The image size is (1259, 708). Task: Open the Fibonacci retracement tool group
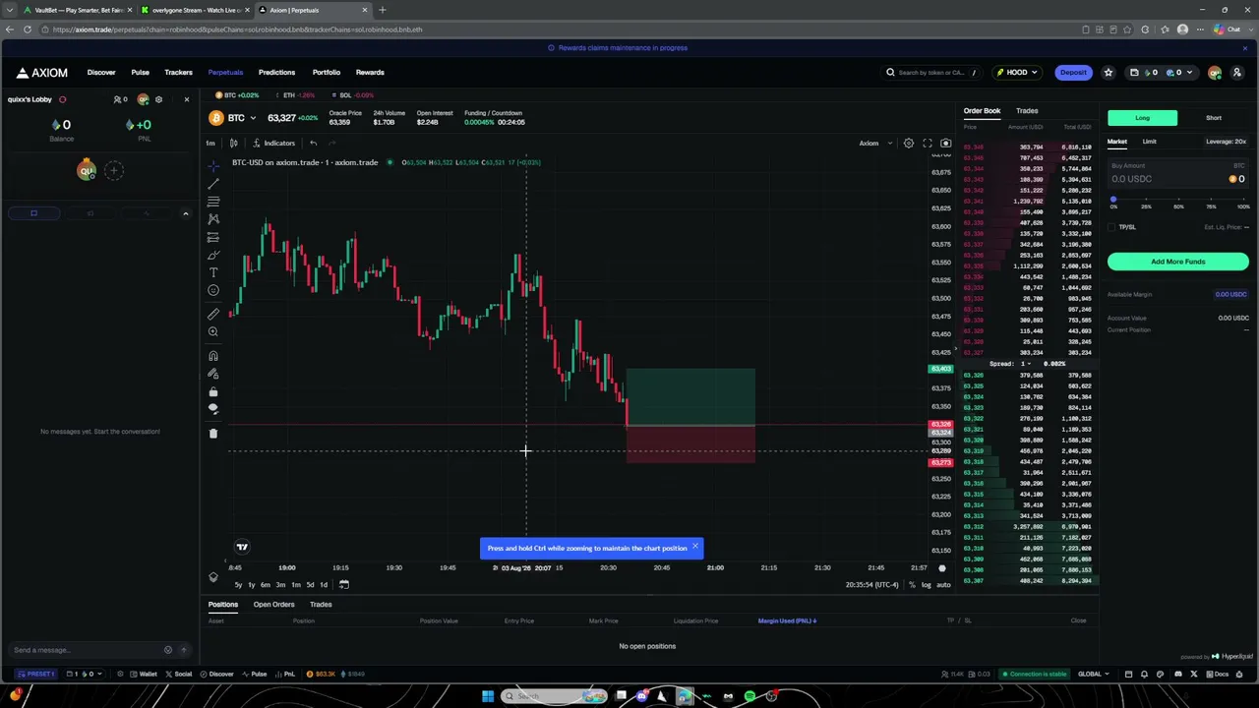(213, 202)
